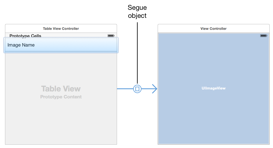Select the UIImageView label
273x148 pixels.
click(213, 88)
